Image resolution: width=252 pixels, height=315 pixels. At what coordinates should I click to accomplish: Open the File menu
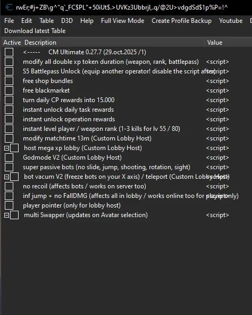pyautogui.click(x=9, y=21)
